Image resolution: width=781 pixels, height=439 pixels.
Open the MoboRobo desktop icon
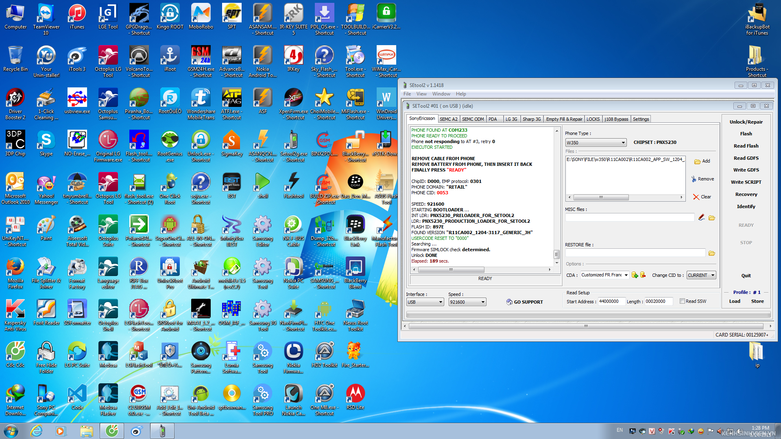tap(201, 16)
